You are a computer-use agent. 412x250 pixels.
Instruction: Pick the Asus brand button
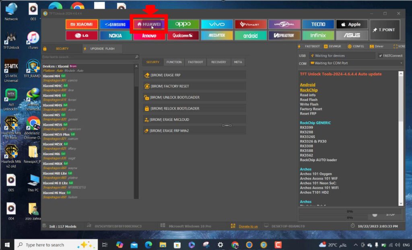[352, 35]
